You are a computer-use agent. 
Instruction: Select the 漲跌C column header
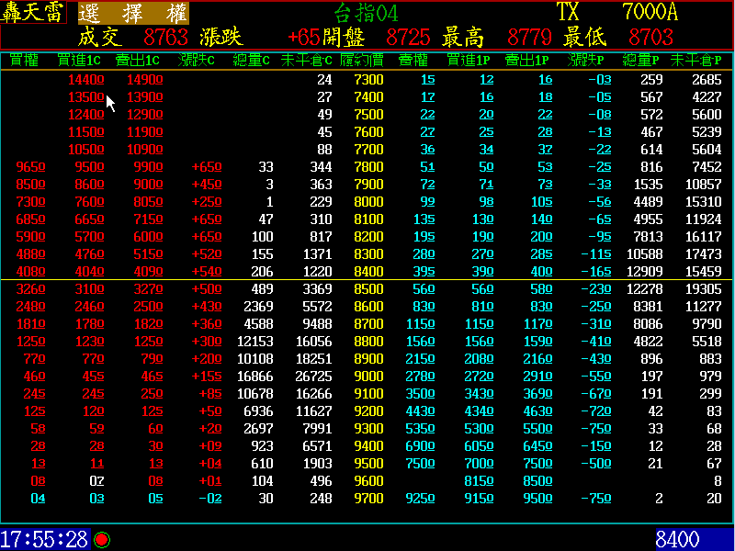tap(197, 61)
